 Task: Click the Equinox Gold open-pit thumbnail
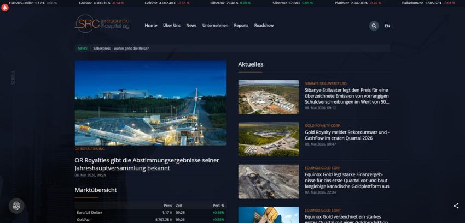point(269,182)
